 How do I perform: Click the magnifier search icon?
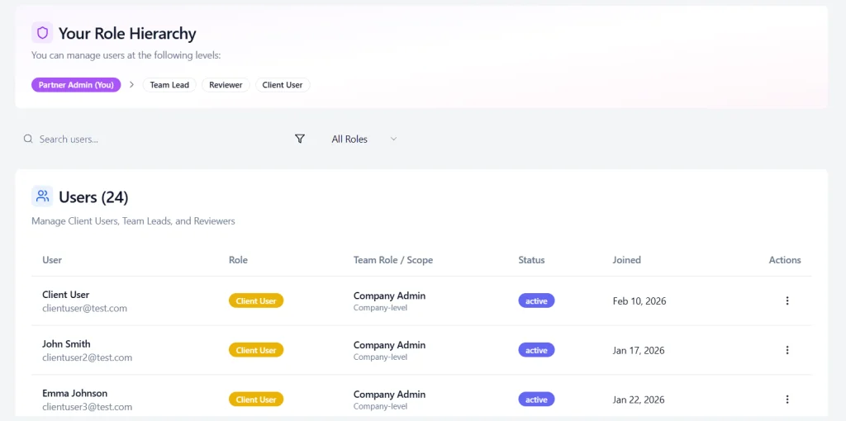coord(28,140)
